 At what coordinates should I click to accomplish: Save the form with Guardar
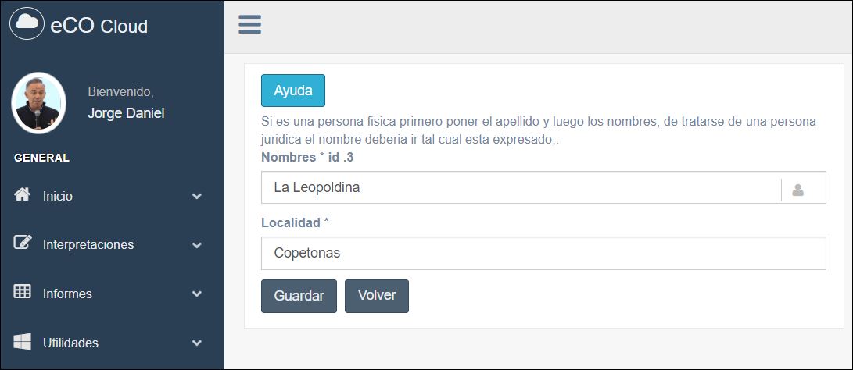[x=299, y=296]
